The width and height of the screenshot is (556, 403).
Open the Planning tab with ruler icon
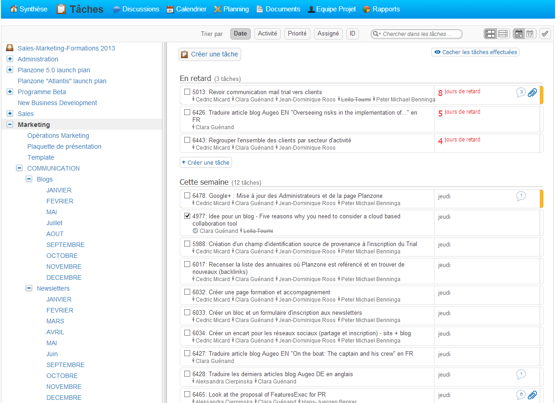click(231, 9)
